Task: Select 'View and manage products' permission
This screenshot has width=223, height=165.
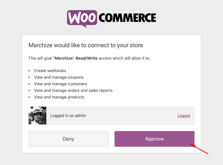Action: click(59, 97)
